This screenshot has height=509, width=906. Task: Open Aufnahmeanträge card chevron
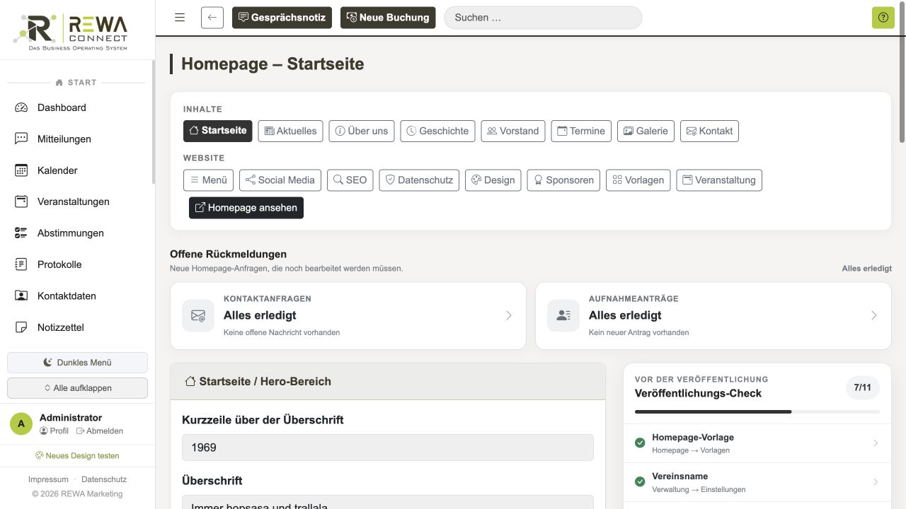click(873, 315)
